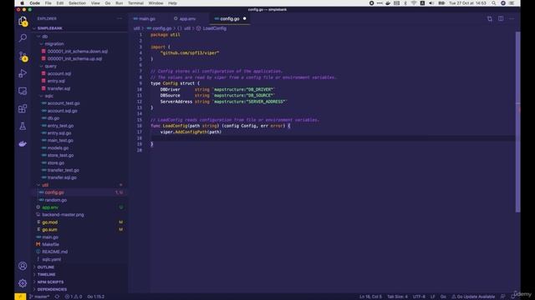The height and width of the screenshot is (300, 535).
Task: Click line number 10 in gutter
Action: (x=140, y=89)
